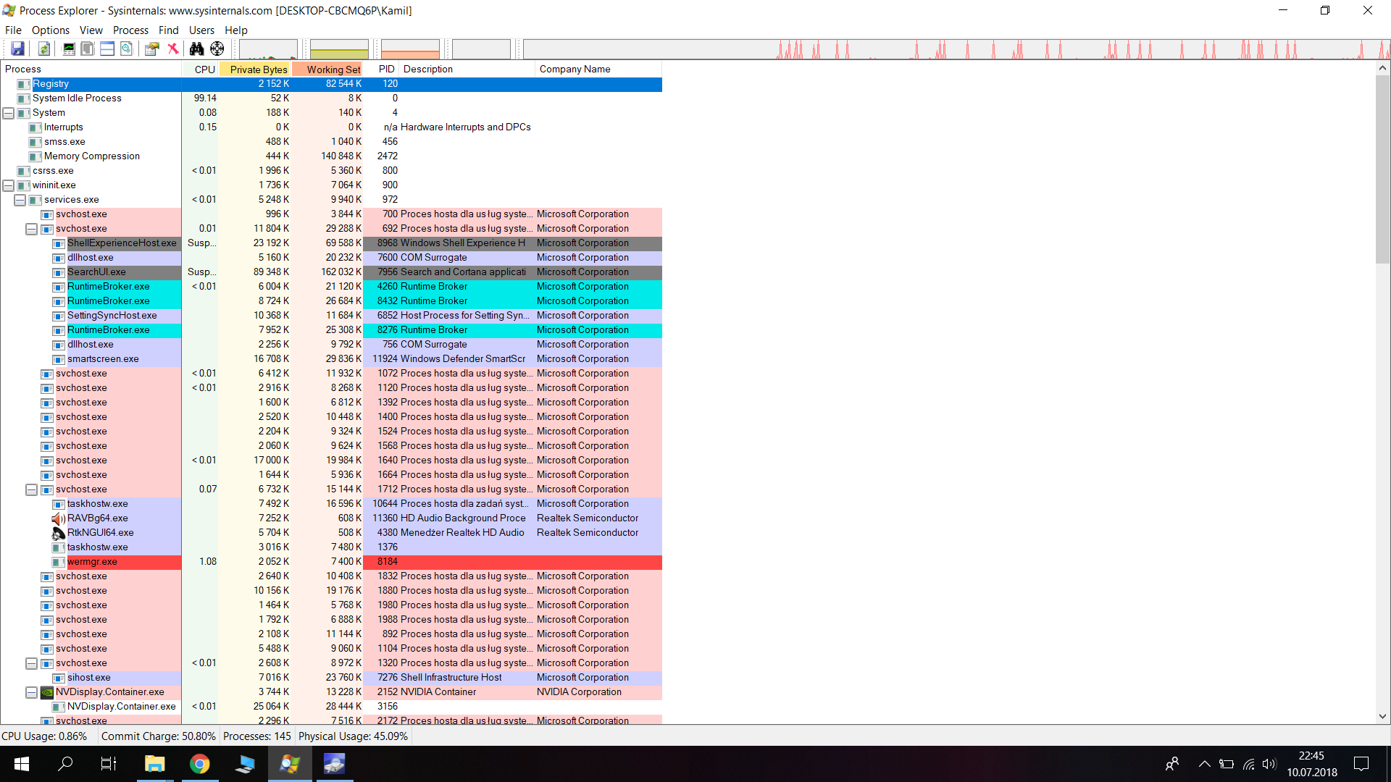1391x782 pixels.
Task: Open the Users menu
Action: [x=201, y=30]
